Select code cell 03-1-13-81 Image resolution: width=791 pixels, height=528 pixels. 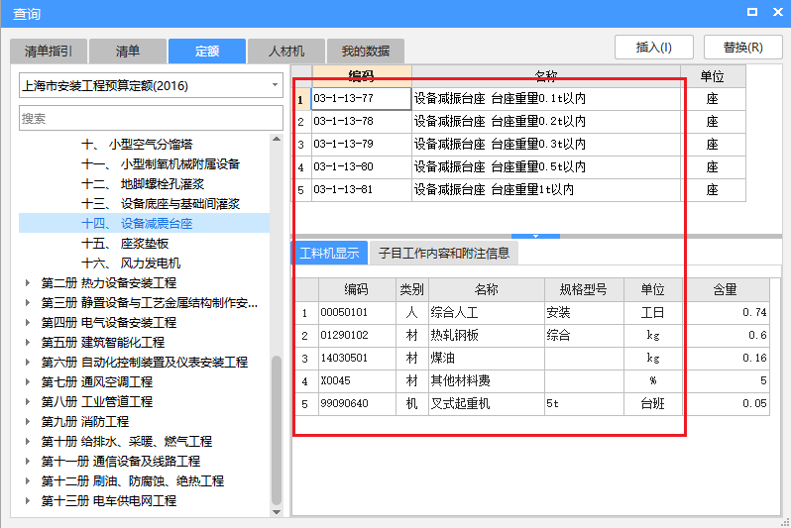tap(361, 190)
